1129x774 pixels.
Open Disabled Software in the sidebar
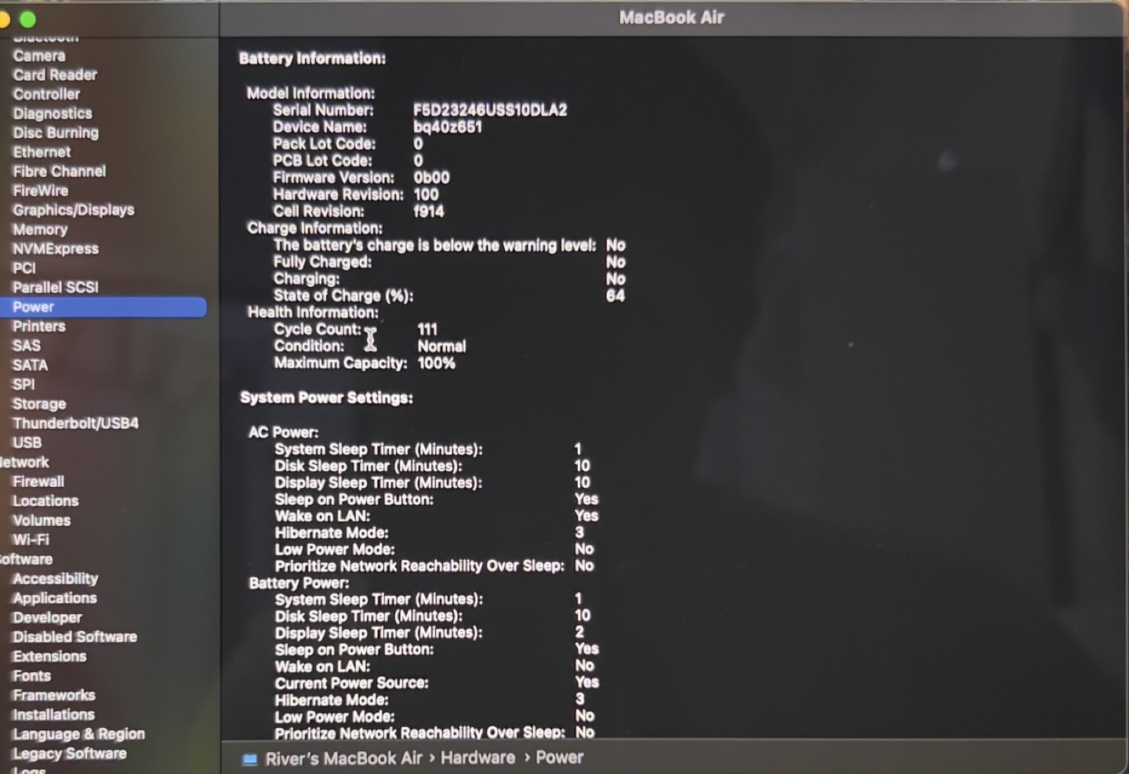pyautogui.click(x=74, y=637)
